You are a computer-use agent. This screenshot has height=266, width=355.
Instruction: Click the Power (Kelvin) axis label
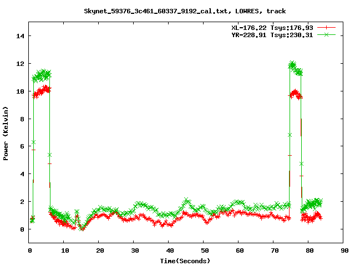(x=6, y=134)
